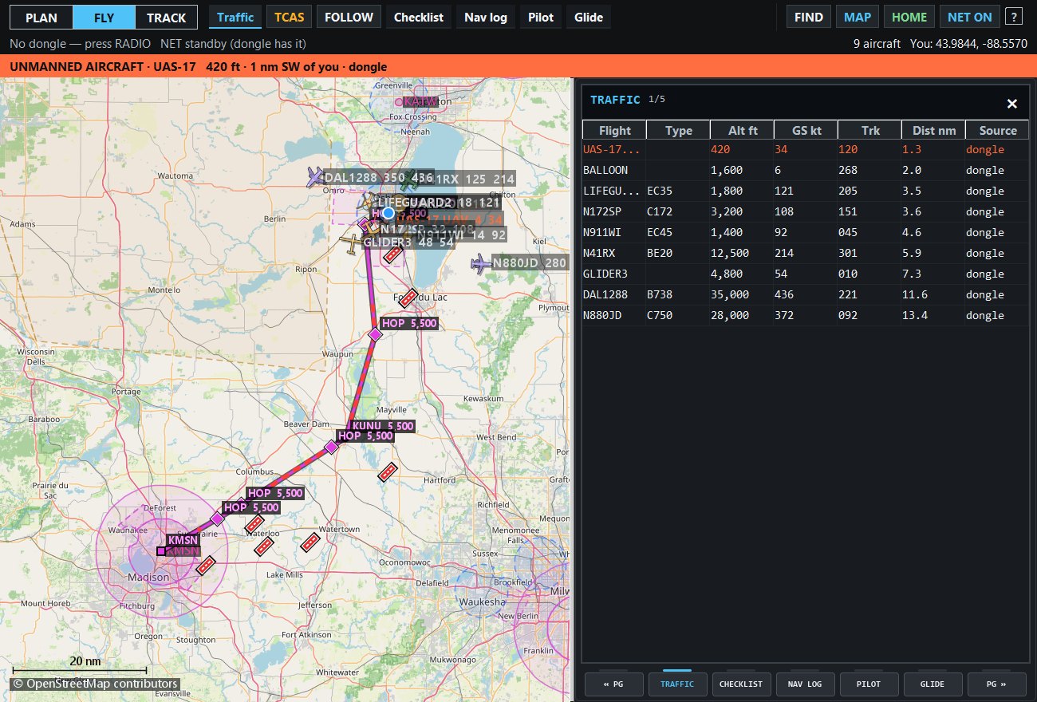Switch to TRACK mode

coord(166,17)
